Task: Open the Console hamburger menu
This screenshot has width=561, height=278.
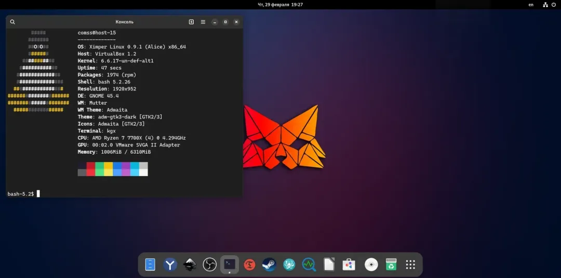Action: [203, 22]
